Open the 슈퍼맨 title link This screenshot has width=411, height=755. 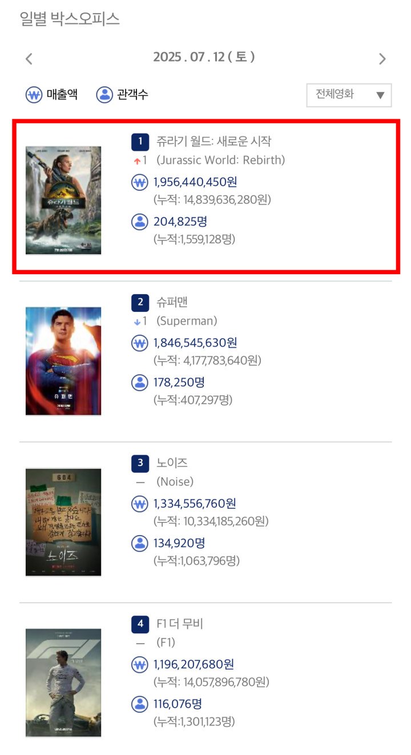(x=172, y=302)
